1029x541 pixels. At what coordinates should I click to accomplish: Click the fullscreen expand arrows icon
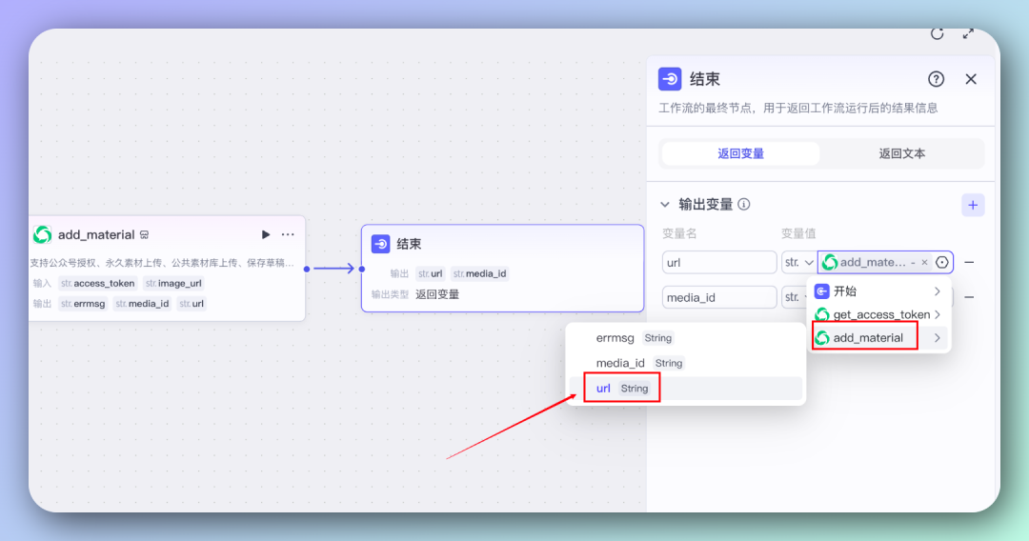[968, 34]
